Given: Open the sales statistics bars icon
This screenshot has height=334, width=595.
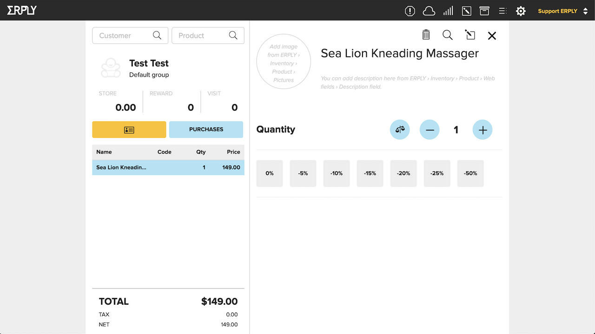Looking at the screenshot, I should tap(448, 10).
